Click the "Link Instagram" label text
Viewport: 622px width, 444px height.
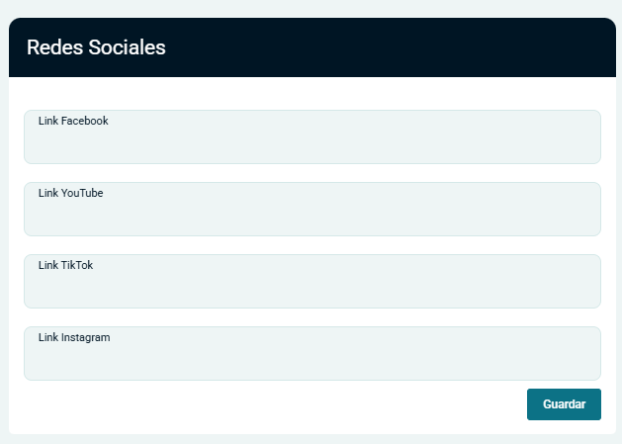74,337
